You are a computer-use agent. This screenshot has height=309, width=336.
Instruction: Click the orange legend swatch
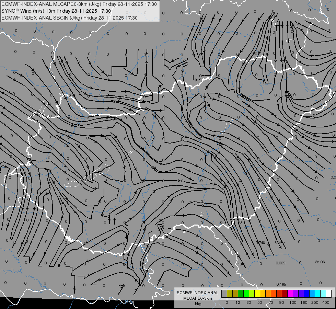click(268, 294)
